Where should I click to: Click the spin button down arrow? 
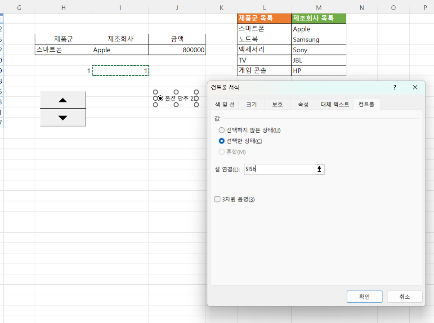click(63, 117)
